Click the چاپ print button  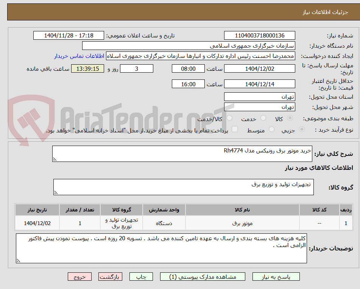click(x=141, y=277)
